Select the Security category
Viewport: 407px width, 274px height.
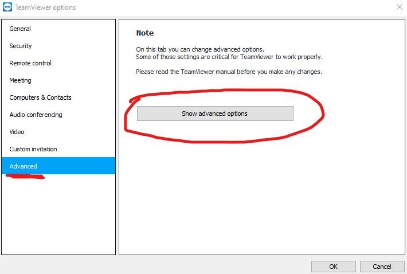(58, 46)
